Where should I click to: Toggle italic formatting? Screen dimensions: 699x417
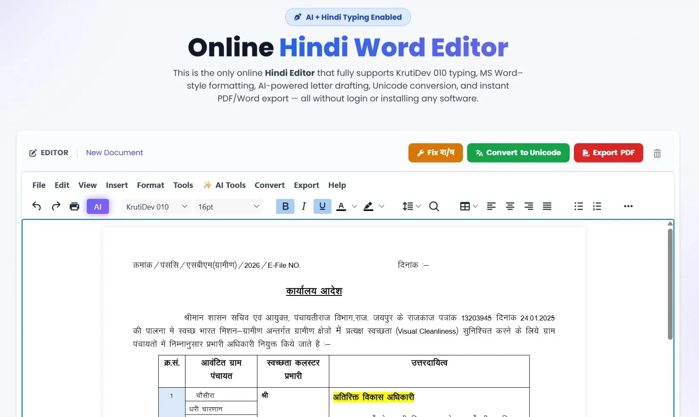pyautogui.click(x=303, y=206)
